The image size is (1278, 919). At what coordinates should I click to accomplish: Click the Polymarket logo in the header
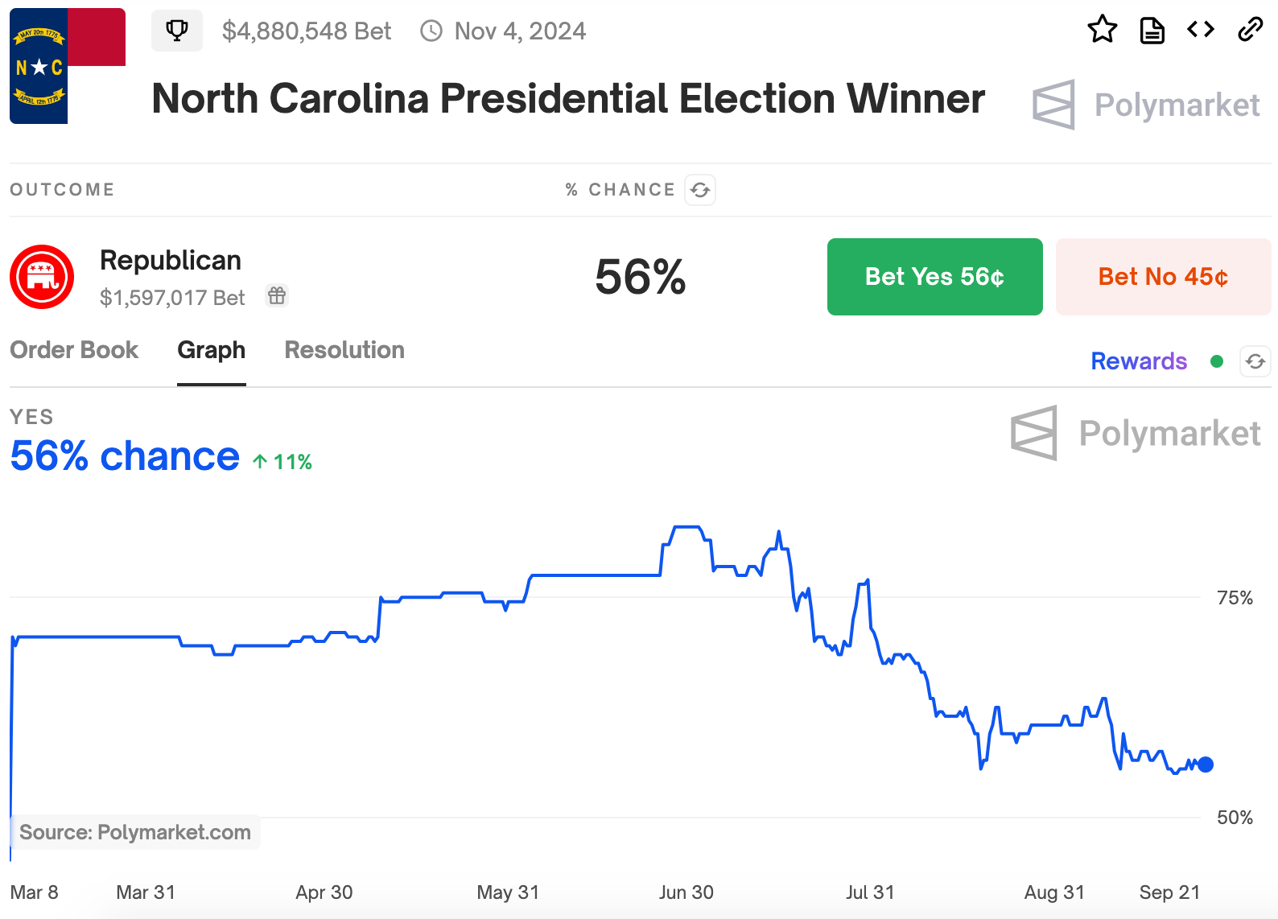[x=1146, y=105]
